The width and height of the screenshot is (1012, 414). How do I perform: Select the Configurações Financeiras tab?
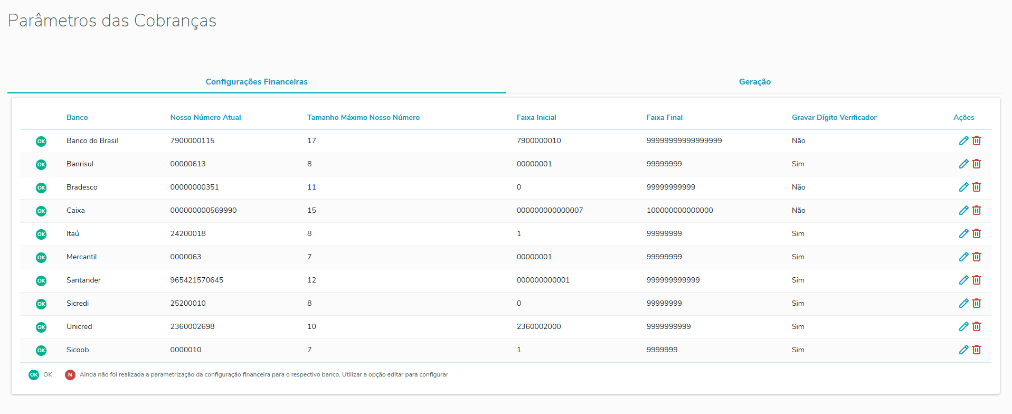pos(257,82)
